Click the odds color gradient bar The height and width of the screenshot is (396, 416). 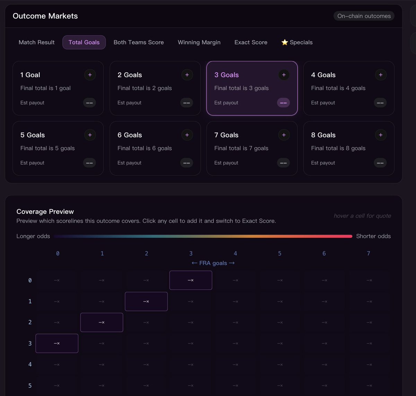click(x=203, y=236)
